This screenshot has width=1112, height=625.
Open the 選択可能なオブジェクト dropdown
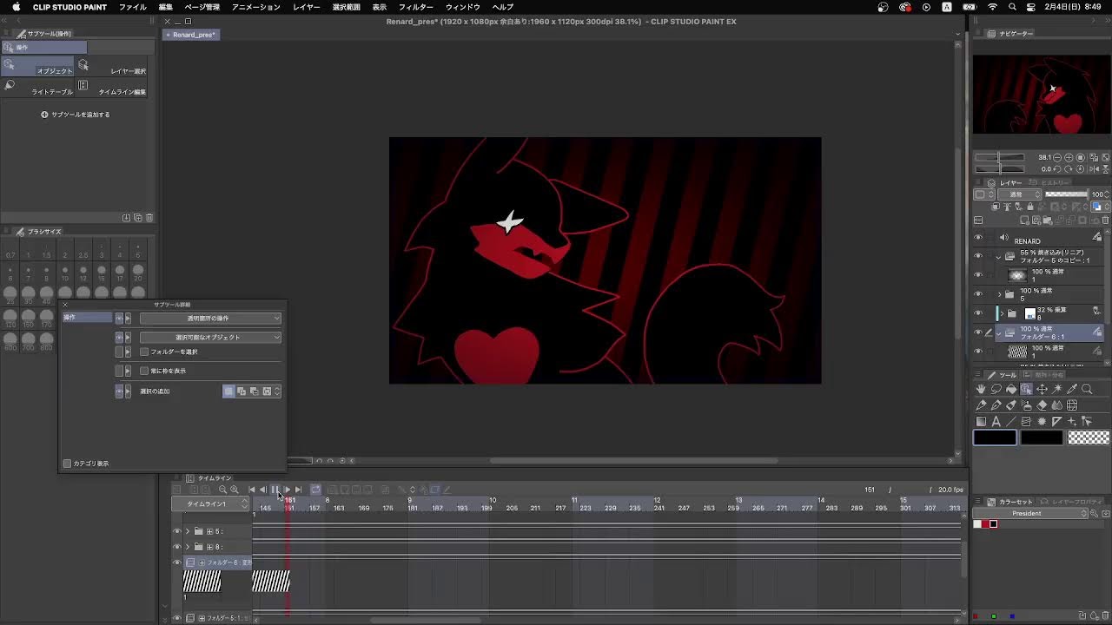point(210,337)
